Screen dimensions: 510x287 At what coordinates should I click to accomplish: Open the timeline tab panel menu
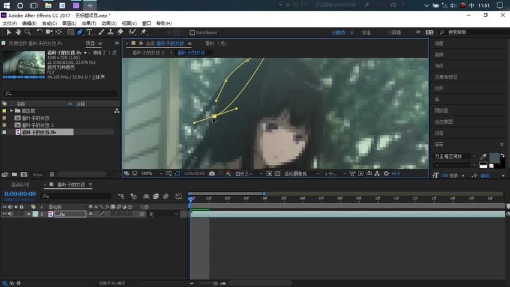(x=90, y=184)
